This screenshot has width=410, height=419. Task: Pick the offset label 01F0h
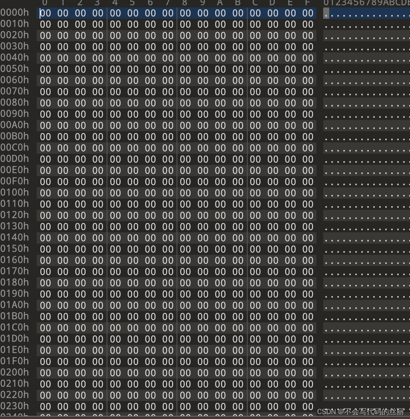coord(15,361)
